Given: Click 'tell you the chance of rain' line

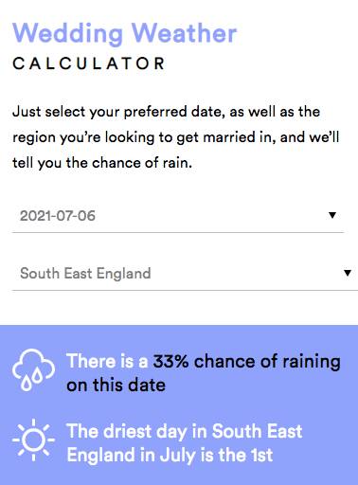Looking at the screenshot, I should (x=102, y=163).
